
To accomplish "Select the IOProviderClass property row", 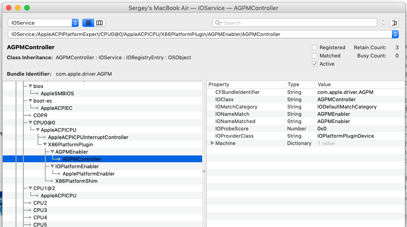I will [x=305, y=136].
